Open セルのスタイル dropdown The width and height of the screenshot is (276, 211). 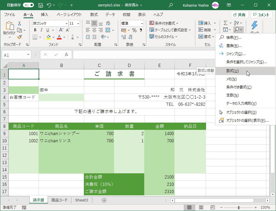click(x=163, y=37)
